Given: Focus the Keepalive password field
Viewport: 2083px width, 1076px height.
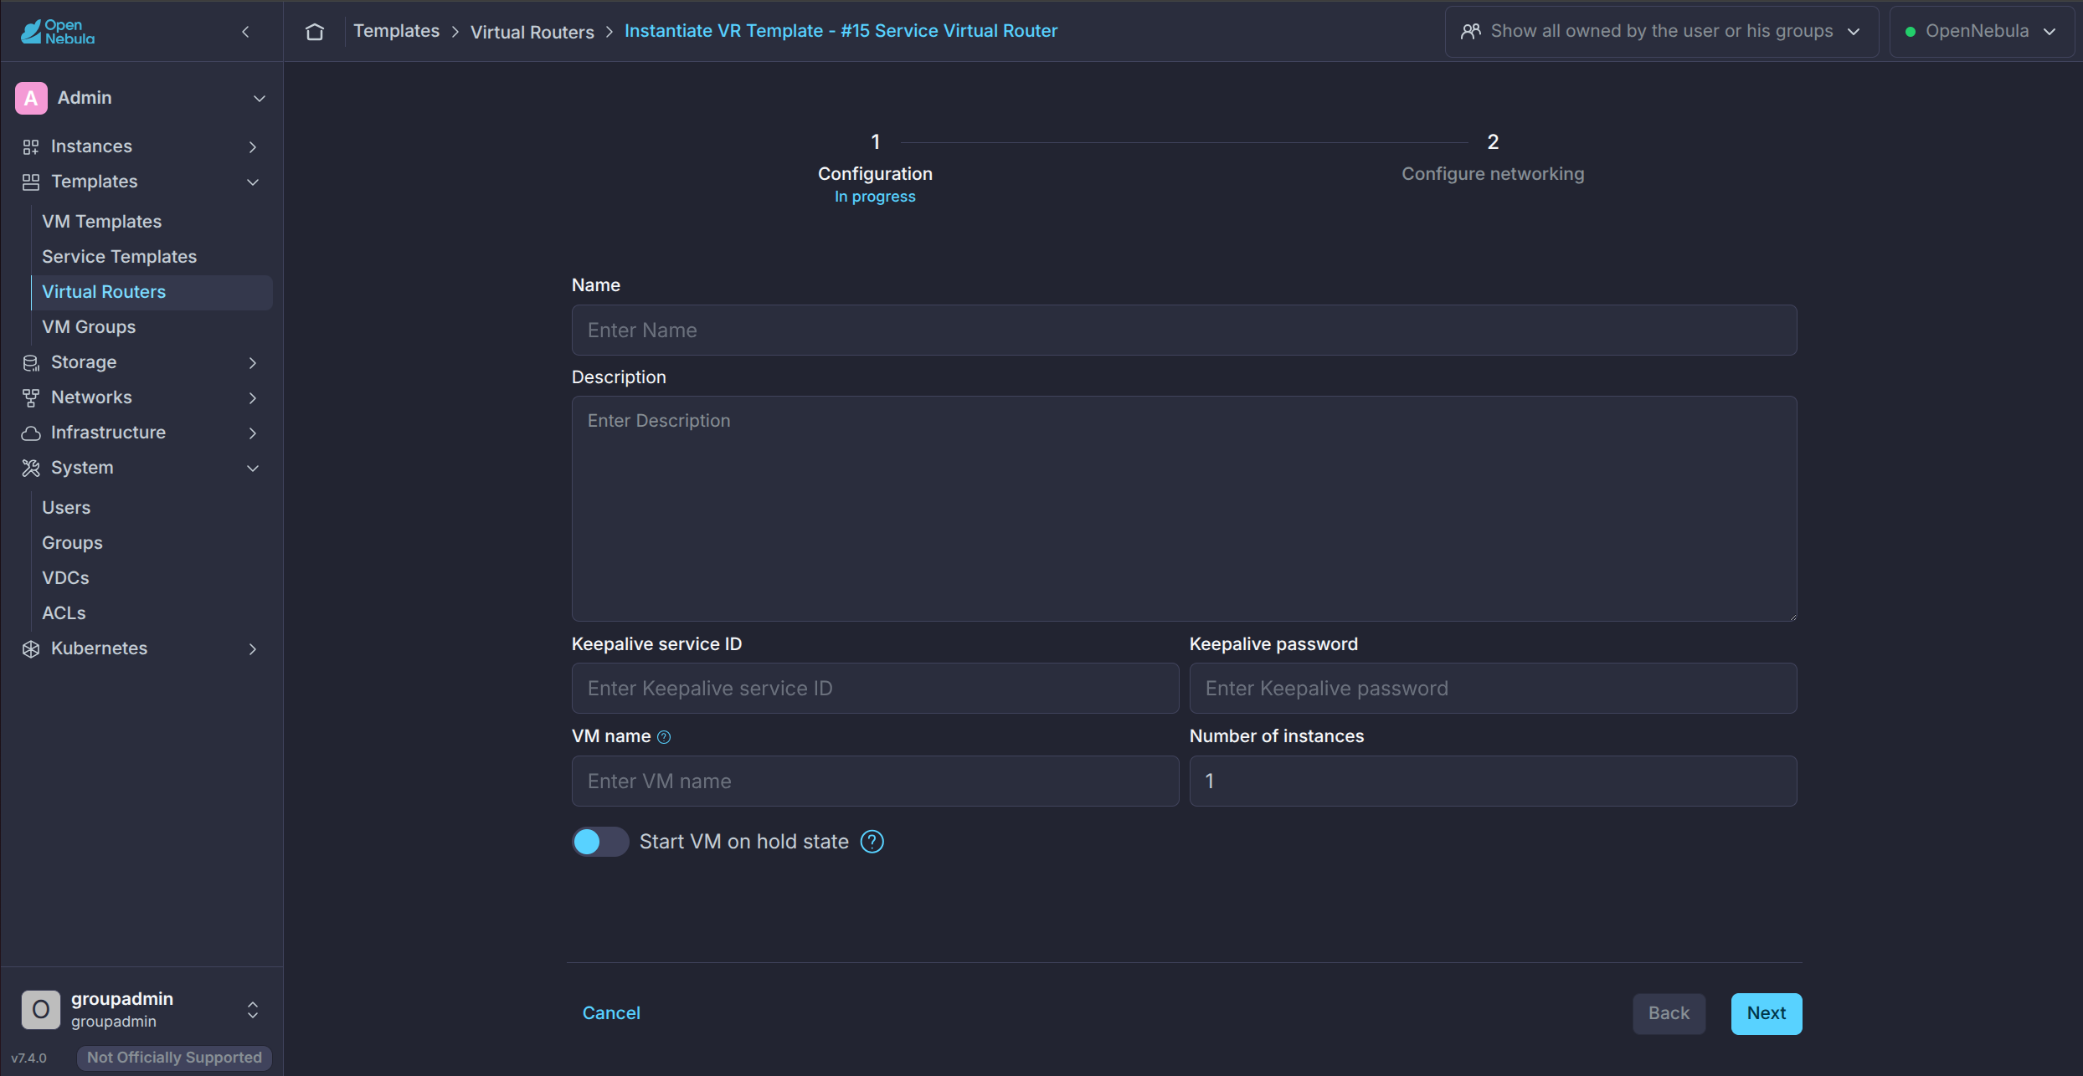Looking at the screenshot, I should tap(1493, 689).
